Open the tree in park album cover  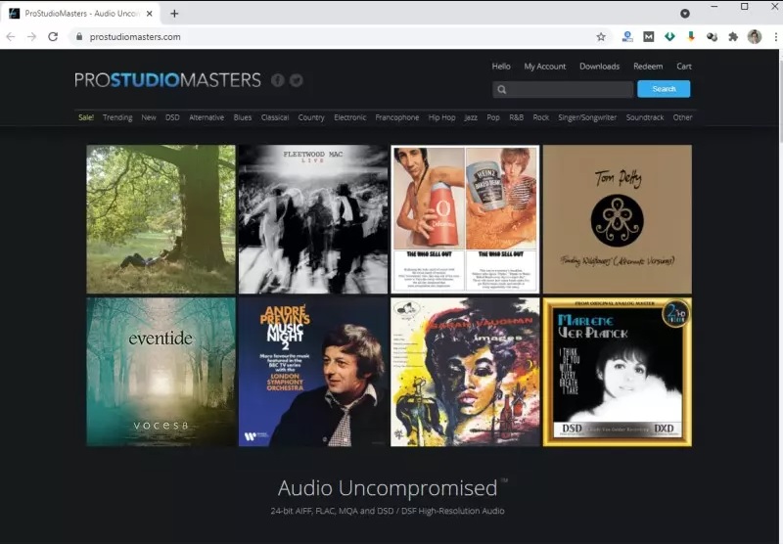point(161,219)
